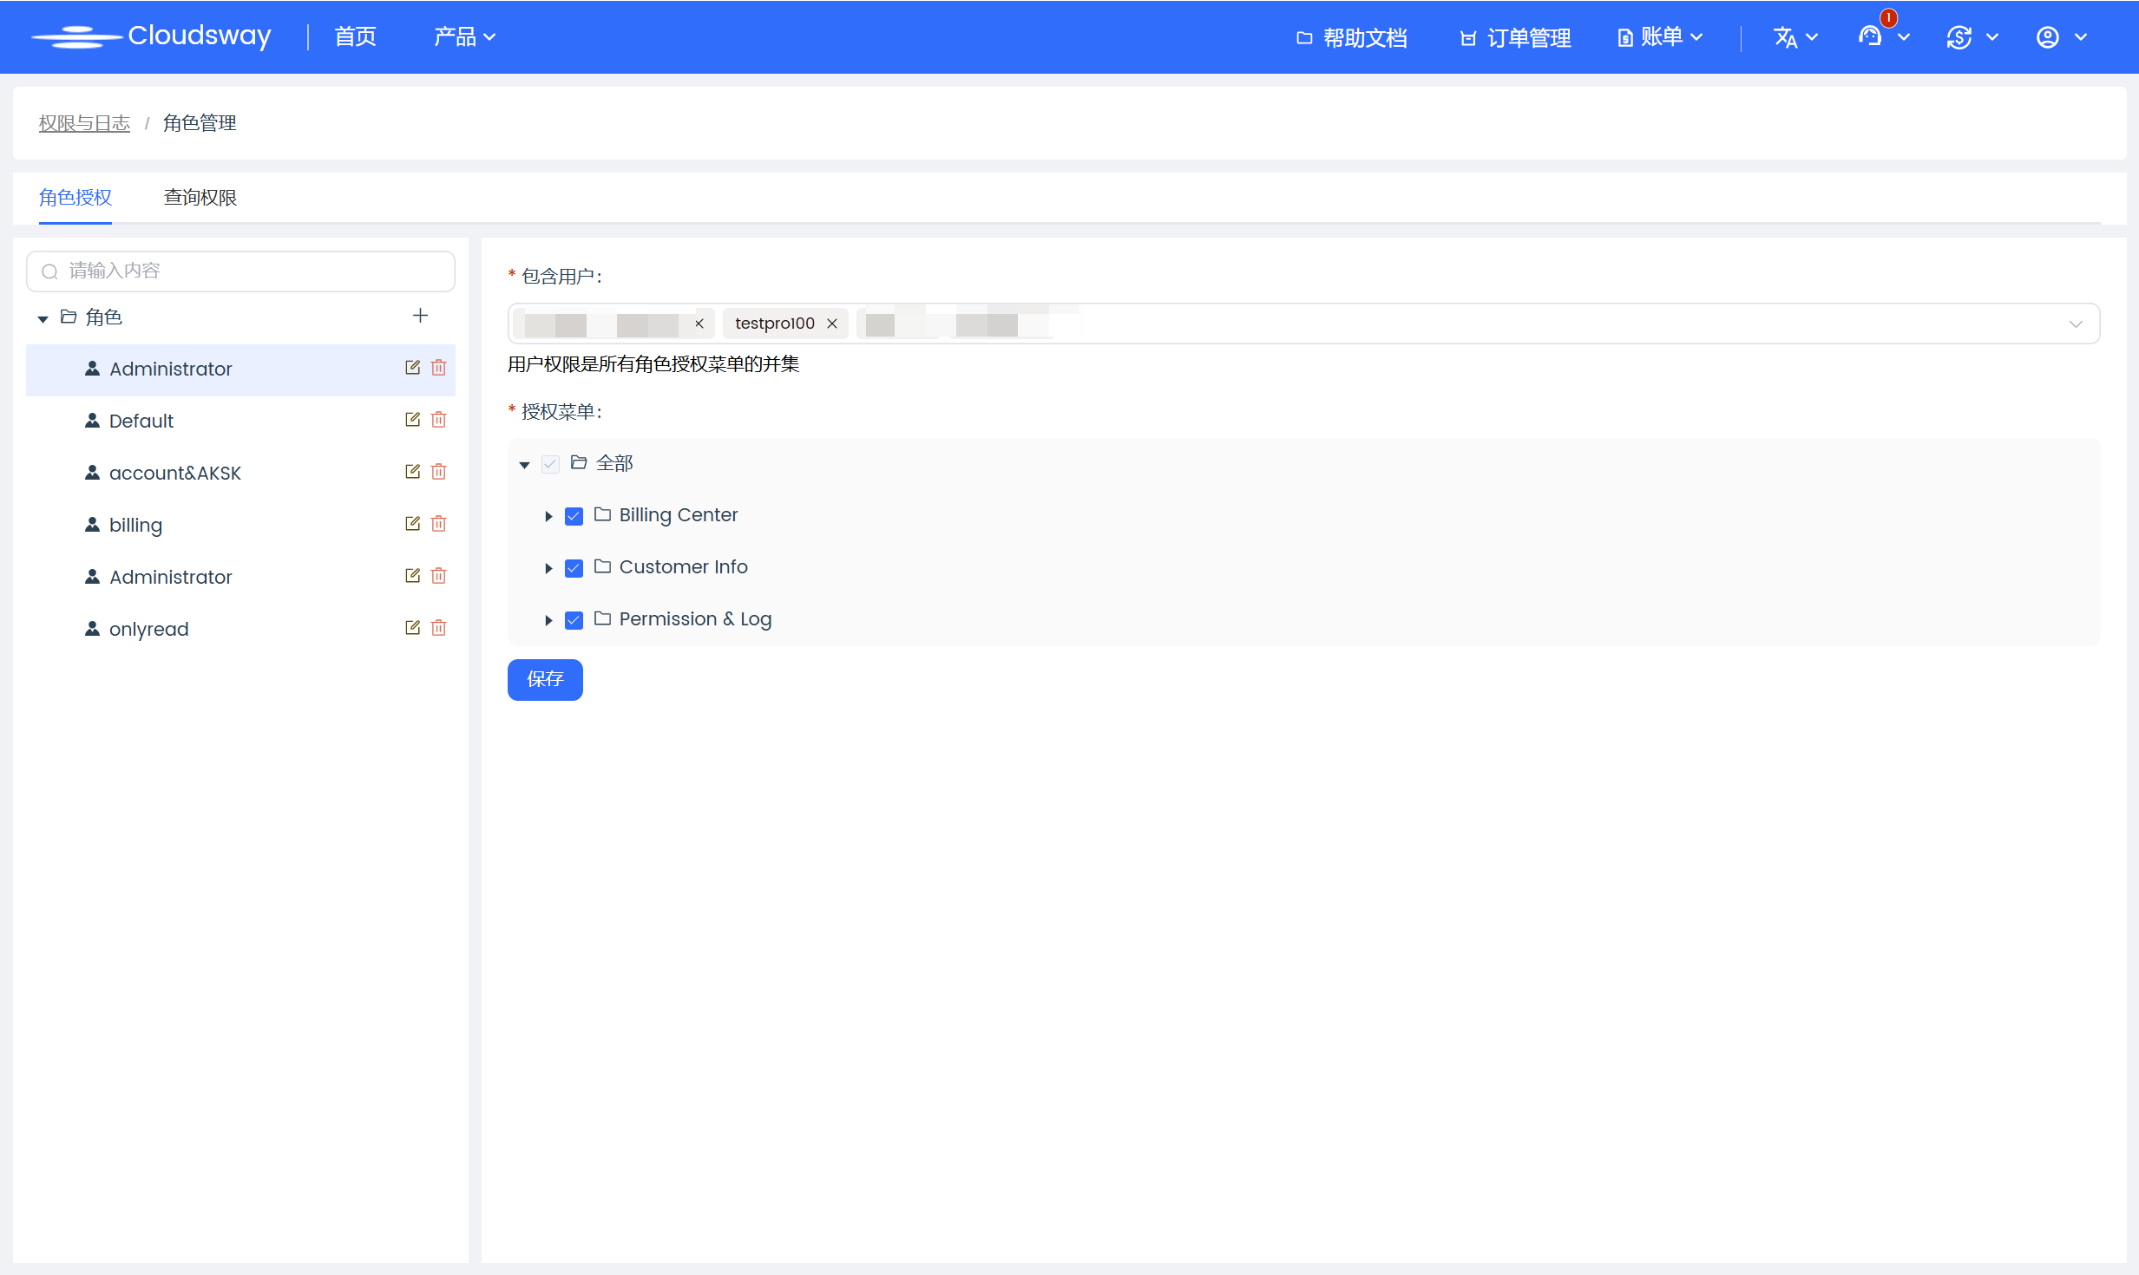This screenshot has width=2139, height=1275.
Task: Open the user account avatar menu
Action: coord(2048,37)
